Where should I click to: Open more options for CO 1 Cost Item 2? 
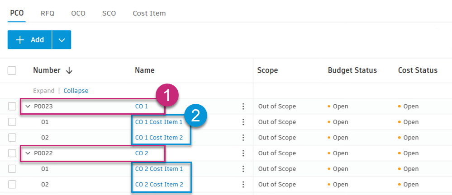[x=243, y=138]
